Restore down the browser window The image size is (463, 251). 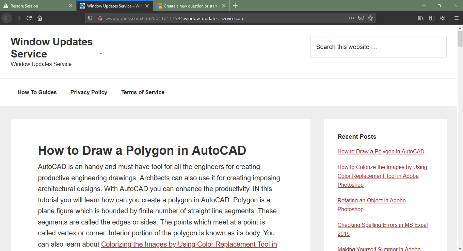click(x=440, y=5)
